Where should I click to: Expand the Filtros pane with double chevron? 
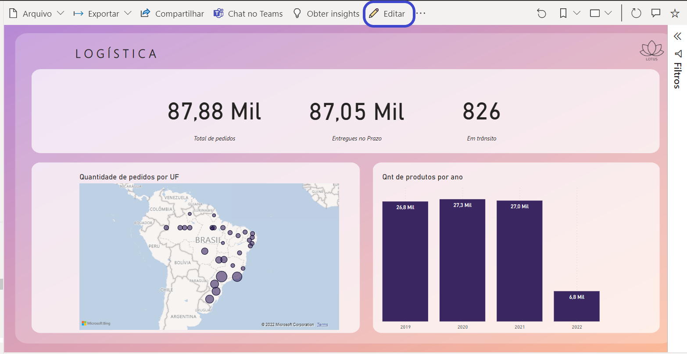tap(677, 36)
